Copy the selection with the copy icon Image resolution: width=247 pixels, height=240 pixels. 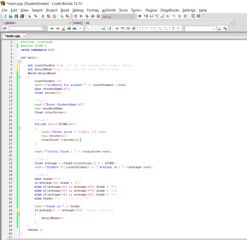pyautogui.click(x=49, y=16)
